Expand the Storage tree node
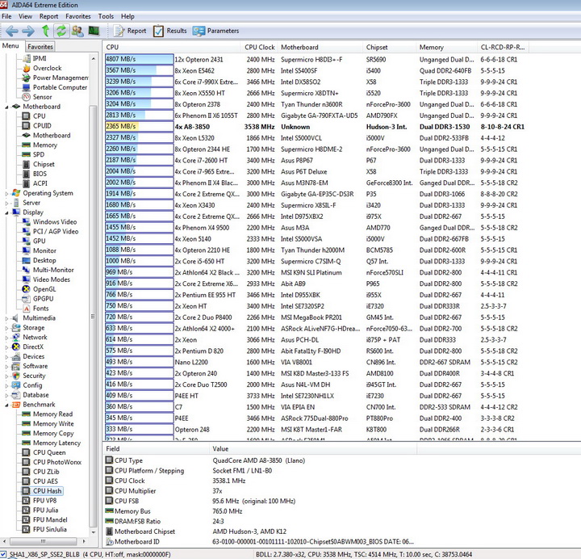581x559 pixels. click(x=6, y=328)
